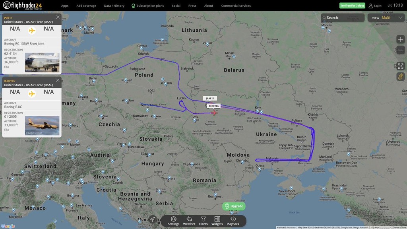Click the Search input field
This screenshot has height=229, width=407.
coord(343,17)
